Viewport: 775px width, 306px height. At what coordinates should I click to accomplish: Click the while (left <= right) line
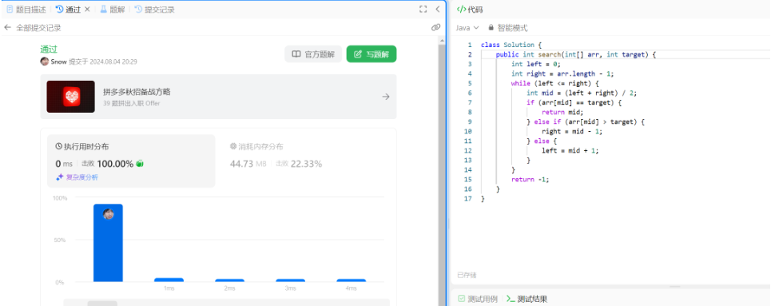coord(555,84)
